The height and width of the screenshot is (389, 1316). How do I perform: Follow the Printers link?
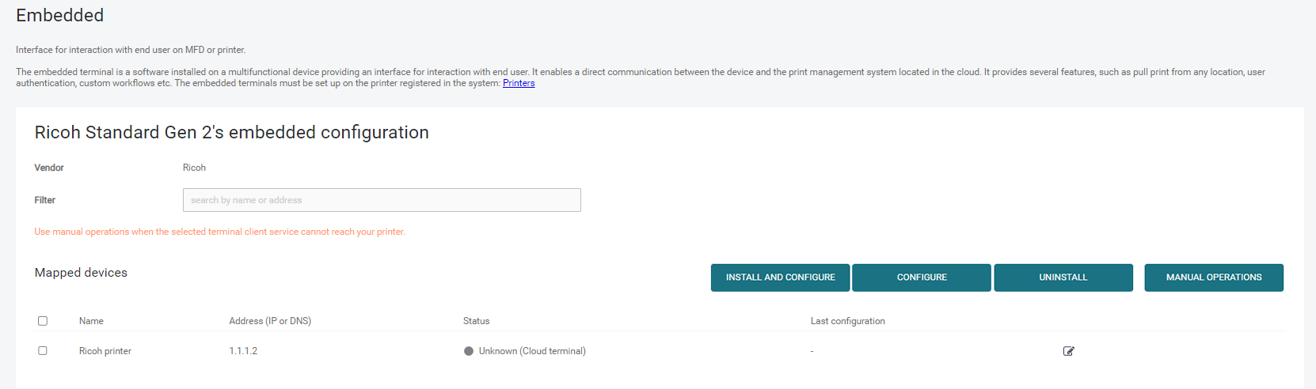click(519, 83)
